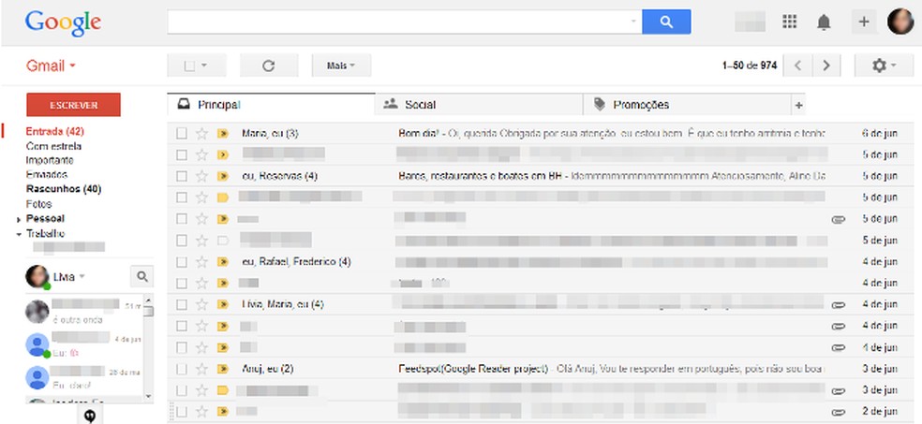Screen dimensions: 922x424
Task: Search chat contacts with magnifier
Action: (x=141, y=276)
